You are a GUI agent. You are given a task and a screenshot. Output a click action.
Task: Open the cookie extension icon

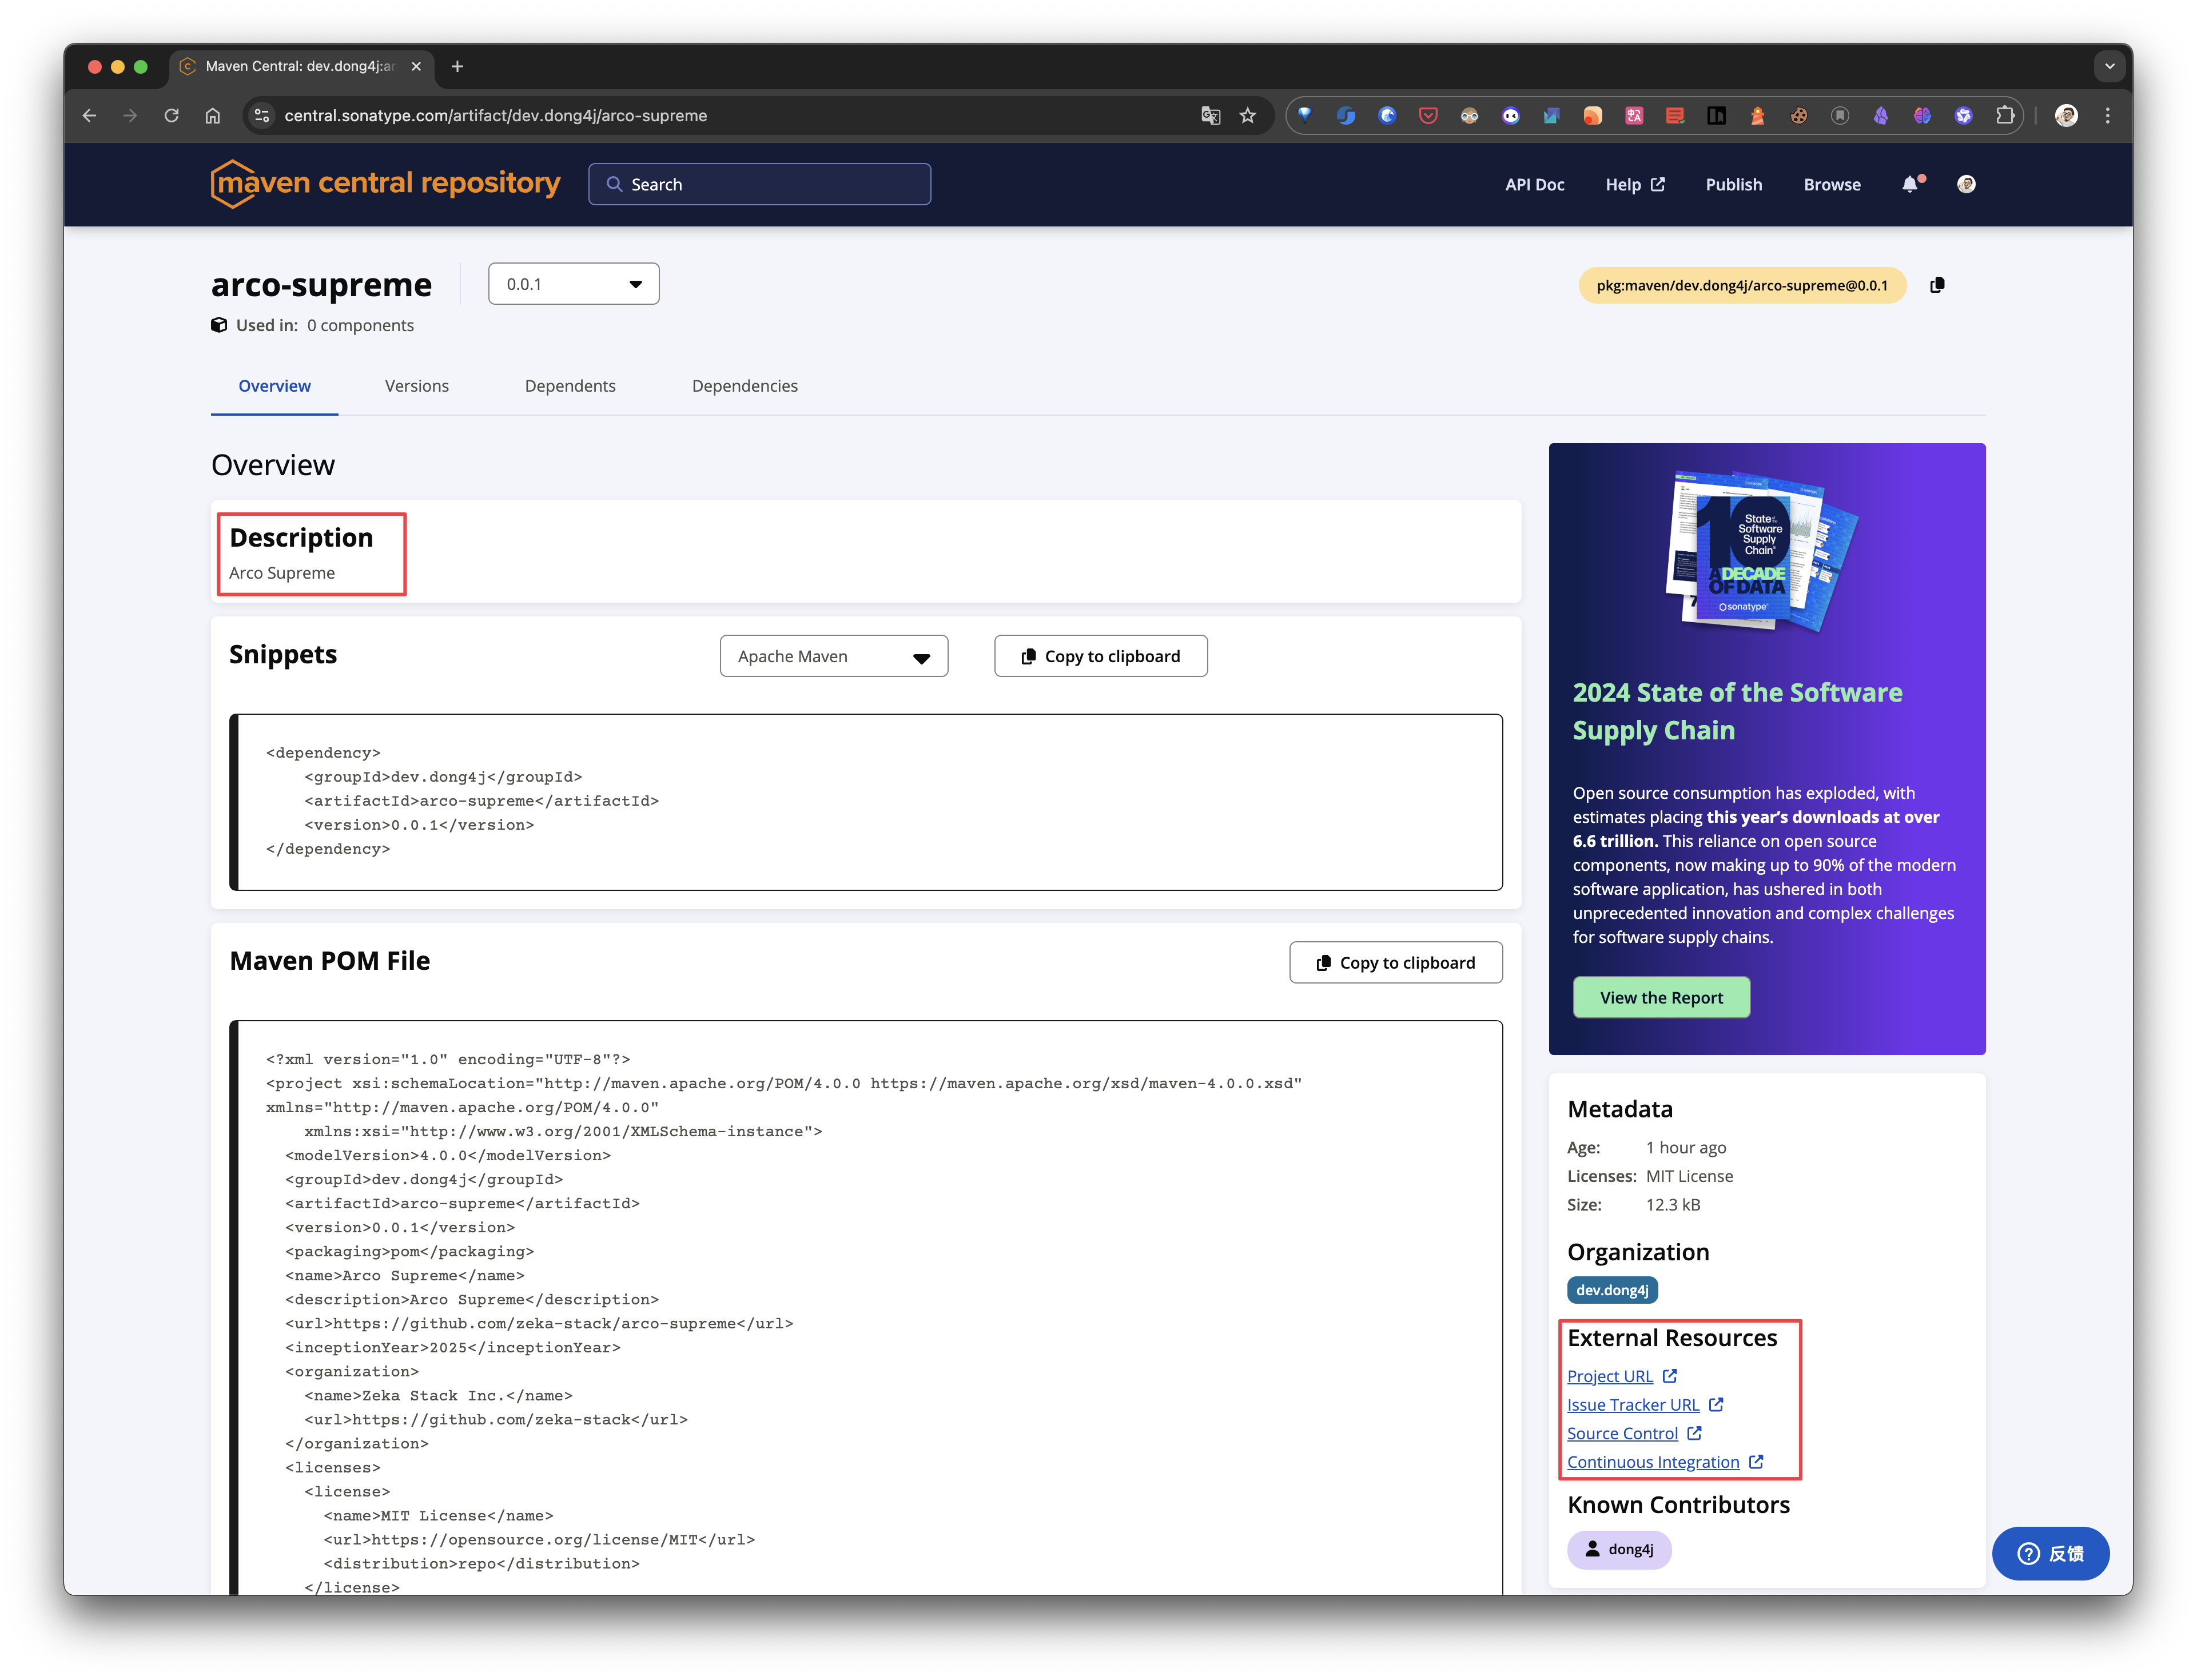click(1798, 116)
